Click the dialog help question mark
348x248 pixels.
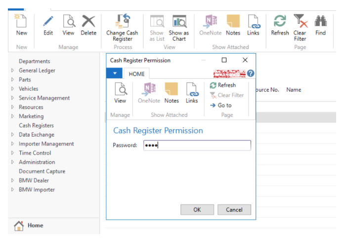251,74
